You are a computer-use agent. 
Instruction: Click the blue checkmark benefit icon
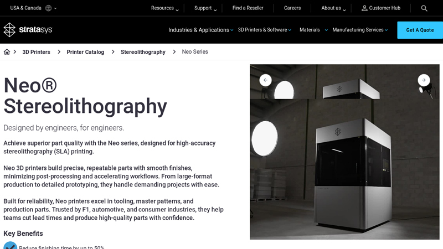pos(10,245)
